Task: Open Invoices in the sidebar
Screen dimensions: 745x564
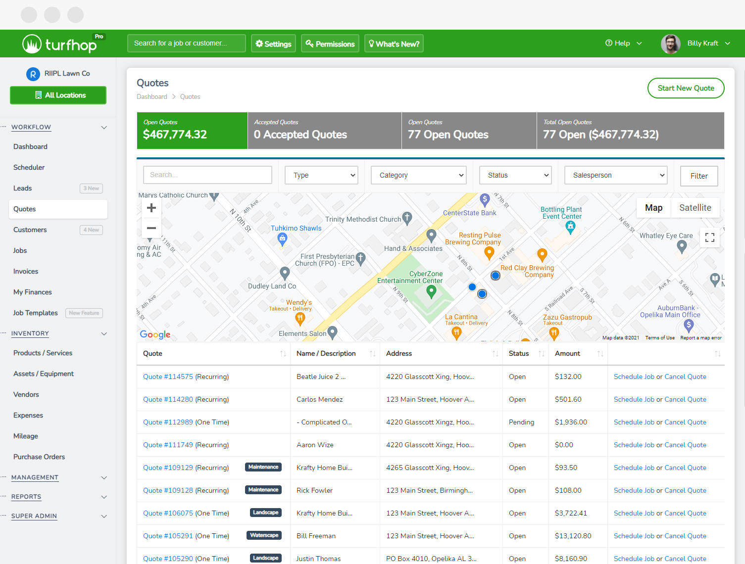Action: [26, 272]
